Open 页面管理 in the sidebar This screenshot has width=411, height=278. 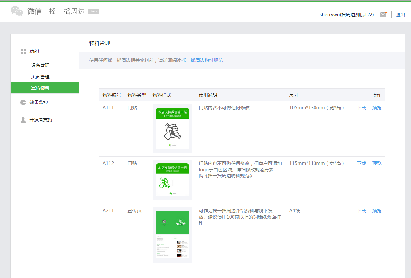coord(41,77)
